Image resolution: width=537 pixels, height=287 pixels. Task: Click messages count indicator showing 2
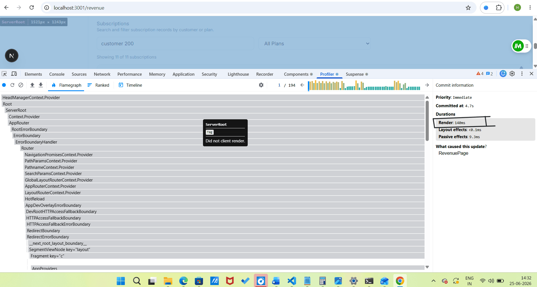[x=489, y=74]
